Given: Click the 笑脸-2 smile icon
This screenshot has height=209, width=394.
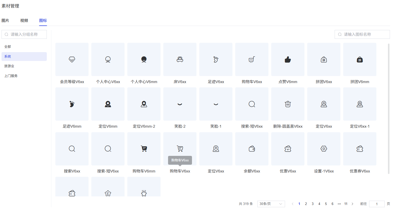Looking at the screenshot, I should 180,104.
